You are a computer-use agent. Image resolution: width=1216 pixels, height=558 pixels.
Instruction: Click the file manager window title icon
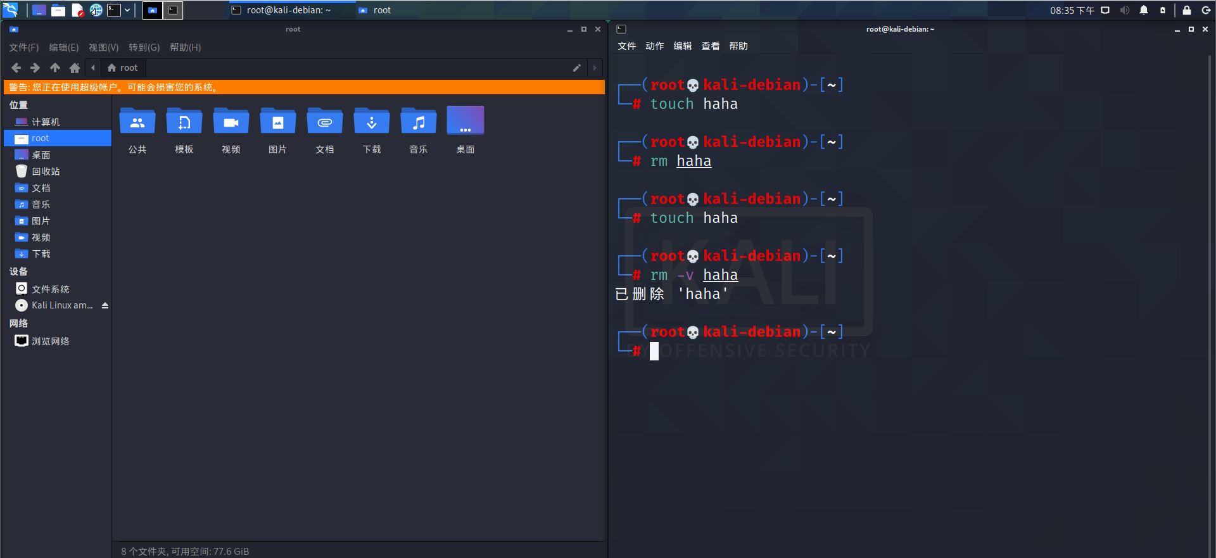tap(14, 29)
